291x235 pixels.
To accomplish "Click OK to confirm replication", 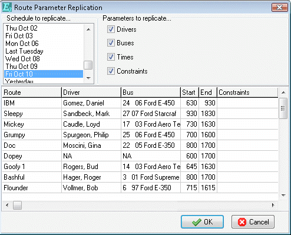I will pyautogui.click(x=202, y=222).
